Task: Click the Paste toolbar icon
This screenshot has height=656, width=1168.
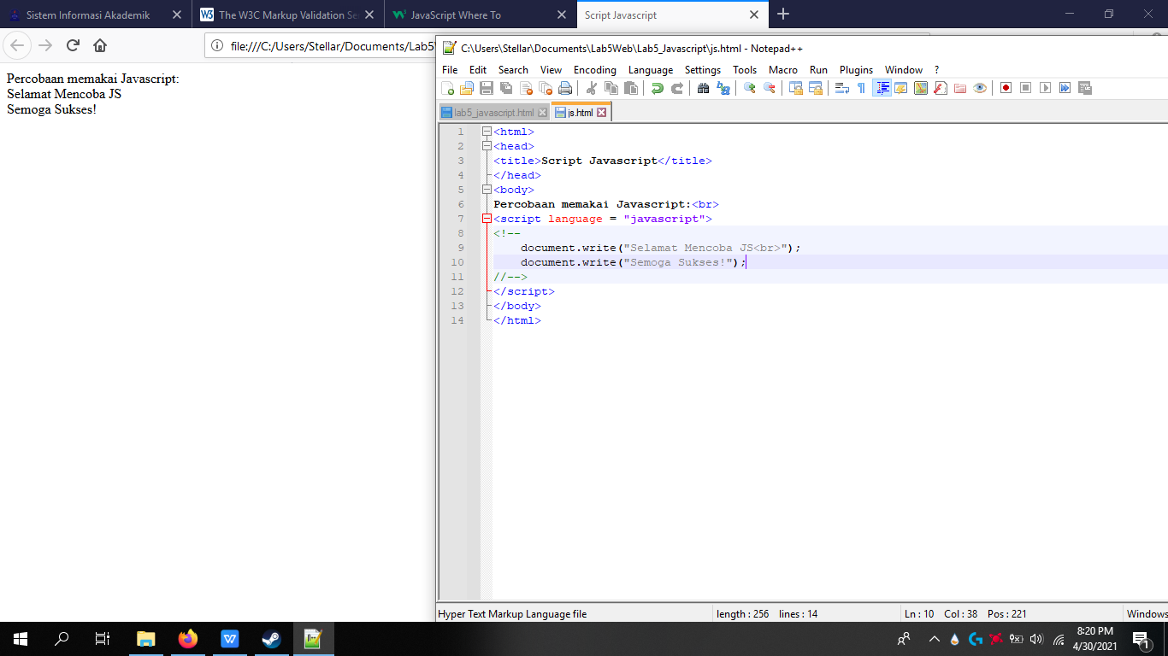Action: click(x=630, y=88)
